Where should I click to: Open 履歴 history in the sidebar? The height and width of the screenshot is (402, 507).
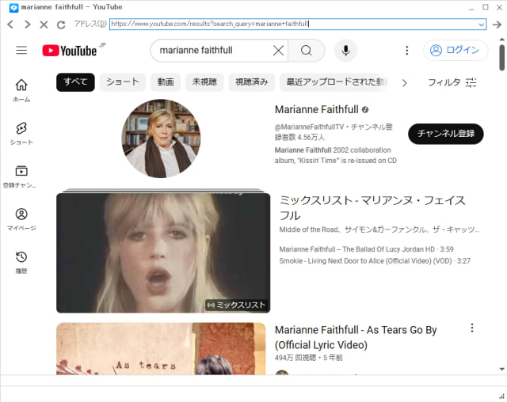21,263
